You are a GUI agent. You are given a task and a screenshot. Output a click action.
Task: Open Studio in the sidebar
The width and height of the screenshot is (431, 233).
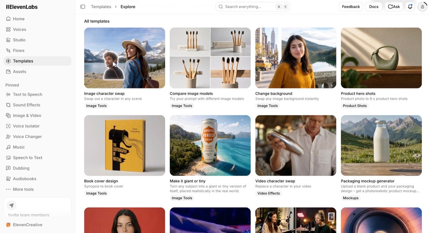tap(37, 40)
